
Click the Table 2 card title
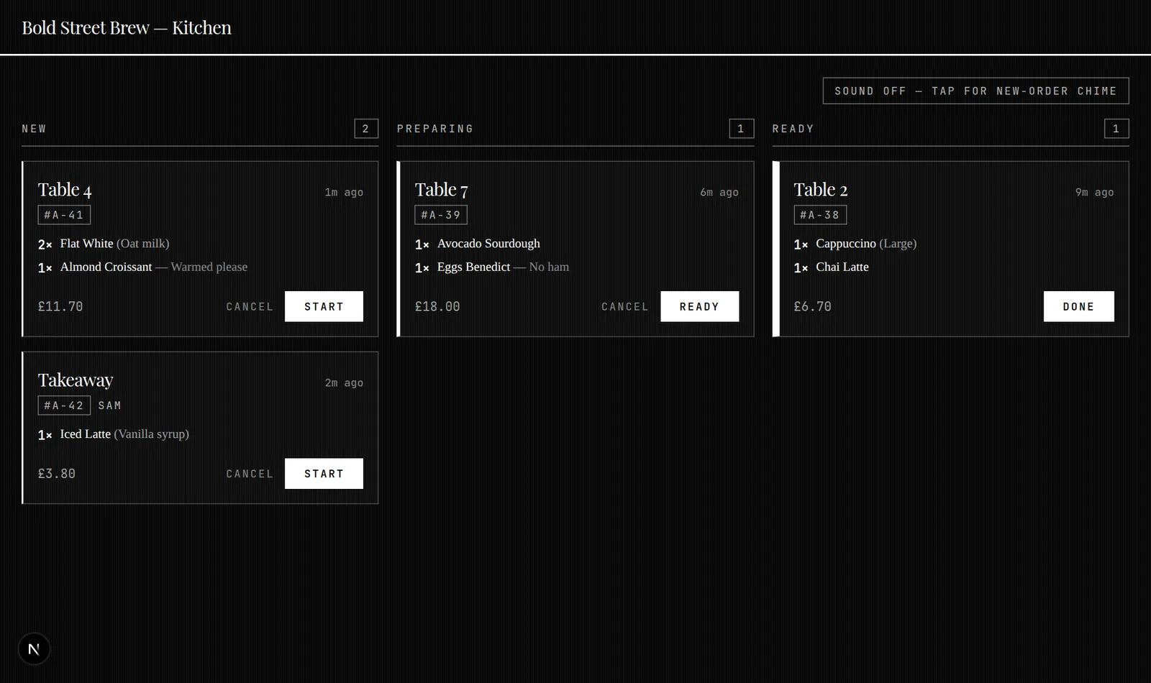pos(821,190)
